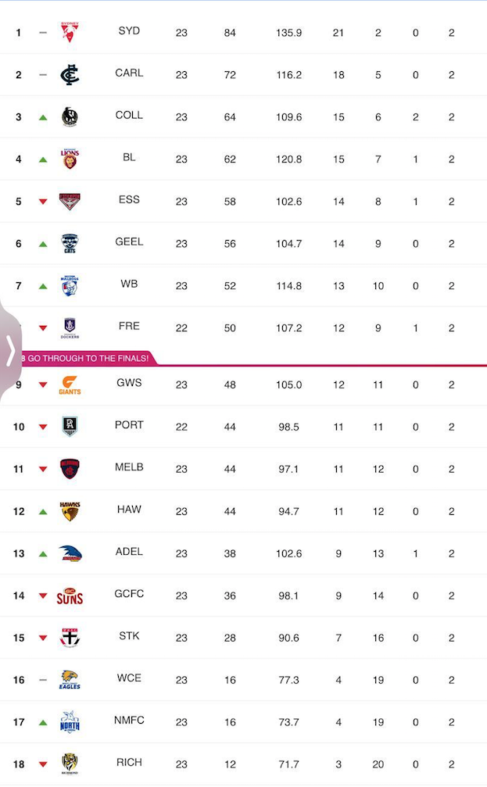This screenshot has width=487, height=787.
Task: Open the Brisbane Lions team logo
Action: [x=69, y=158]
